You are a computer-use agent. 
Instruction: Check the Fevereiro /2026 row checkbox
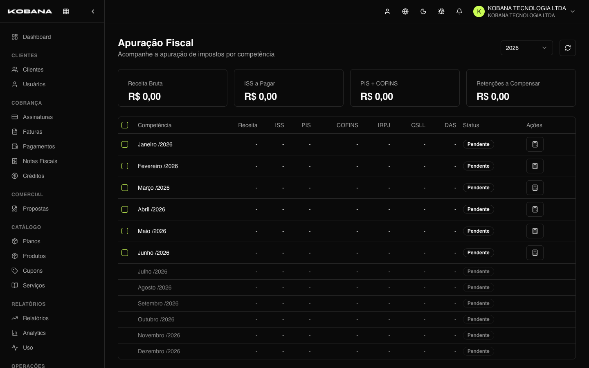125,166
